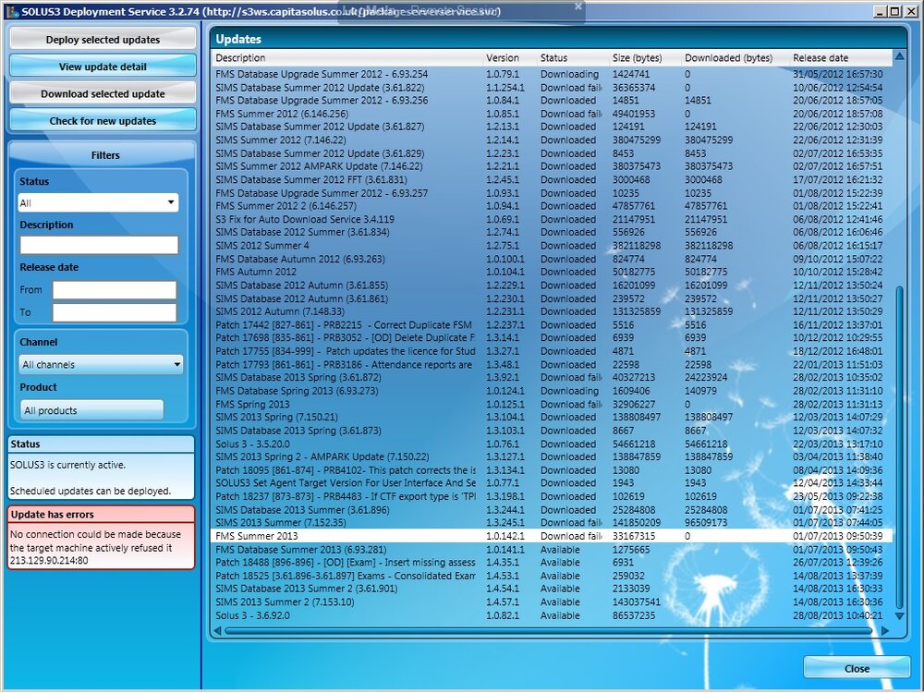The height and width of the screenshot is (693, 924).
Task: Select row FMS Summer 2012 (6.146.256)
Action: coord(552,114)
